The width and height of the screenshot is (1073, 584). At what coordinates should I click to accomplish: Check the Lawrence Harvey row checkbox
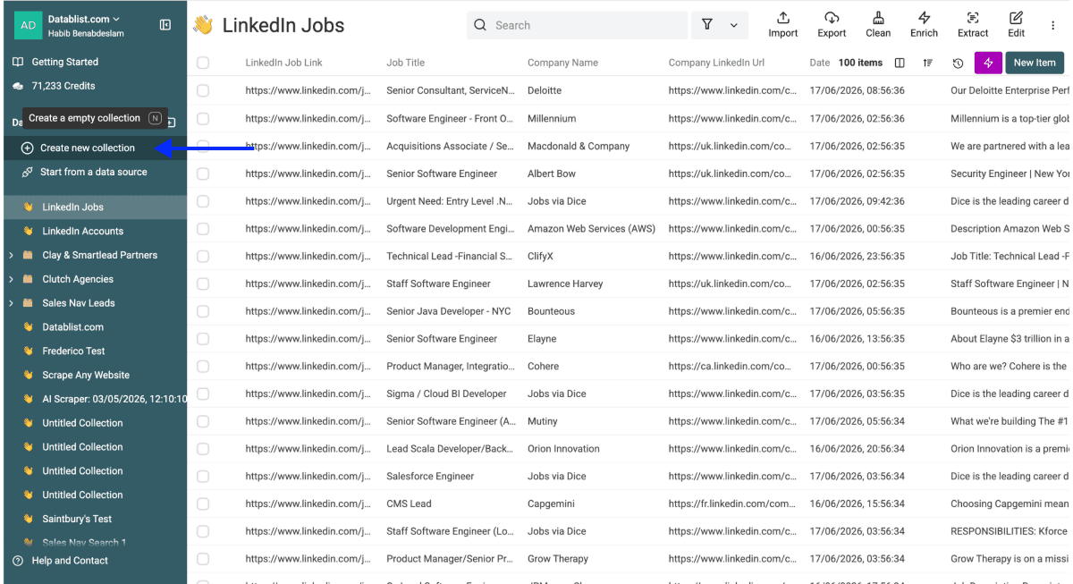pyautogui.click(x=203, y=284)
